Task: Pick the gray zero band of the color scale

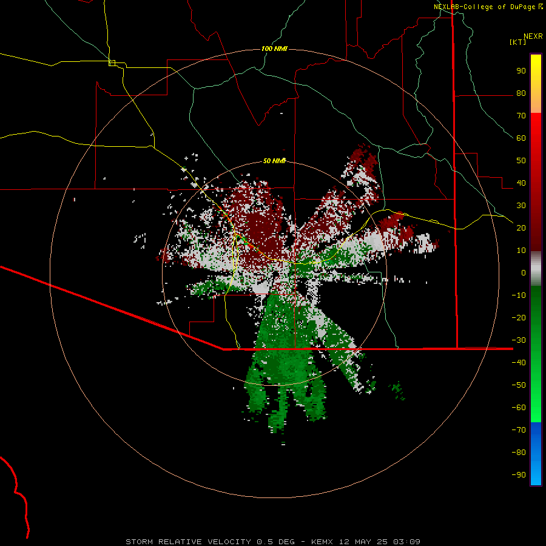Action: 536,269
